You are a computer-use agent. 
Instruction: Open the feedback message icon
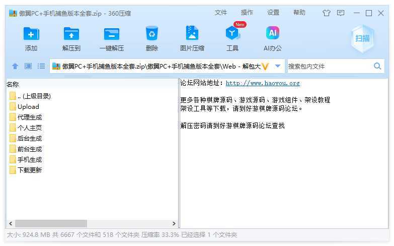[x=341, y=13]
